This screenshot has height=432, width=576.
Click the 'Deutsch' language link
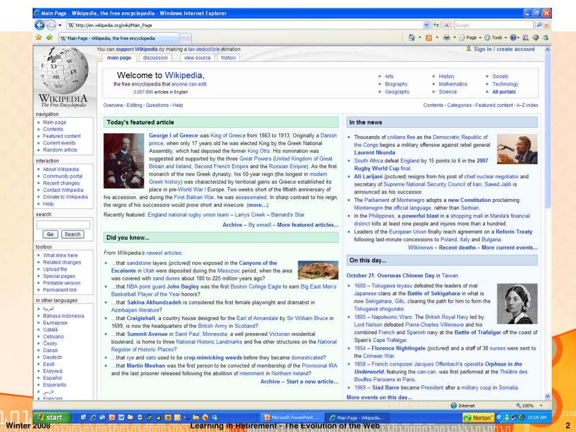[52, 357]
